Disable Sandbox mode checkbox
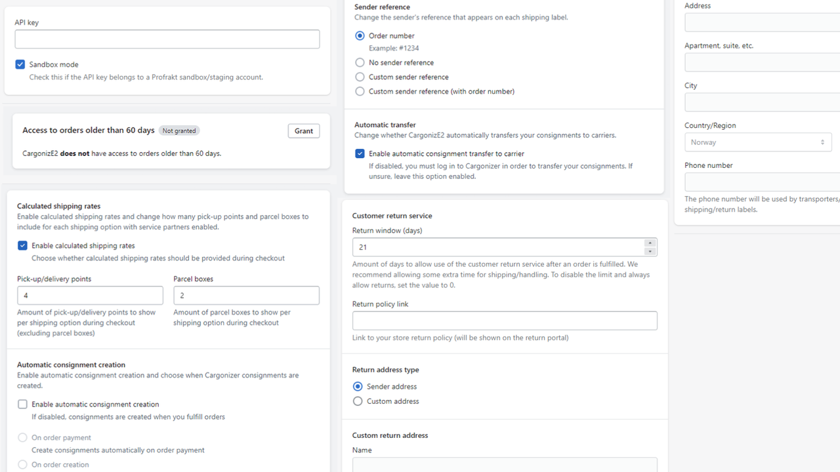 pyautogui.click(x=20, y=64)
